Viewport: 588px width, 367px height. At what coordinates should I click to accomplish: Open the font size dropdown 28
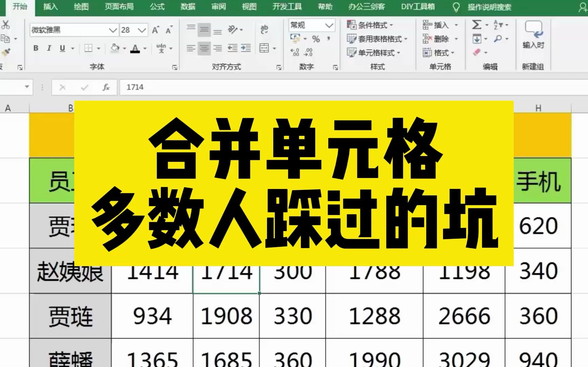[142, 30]
